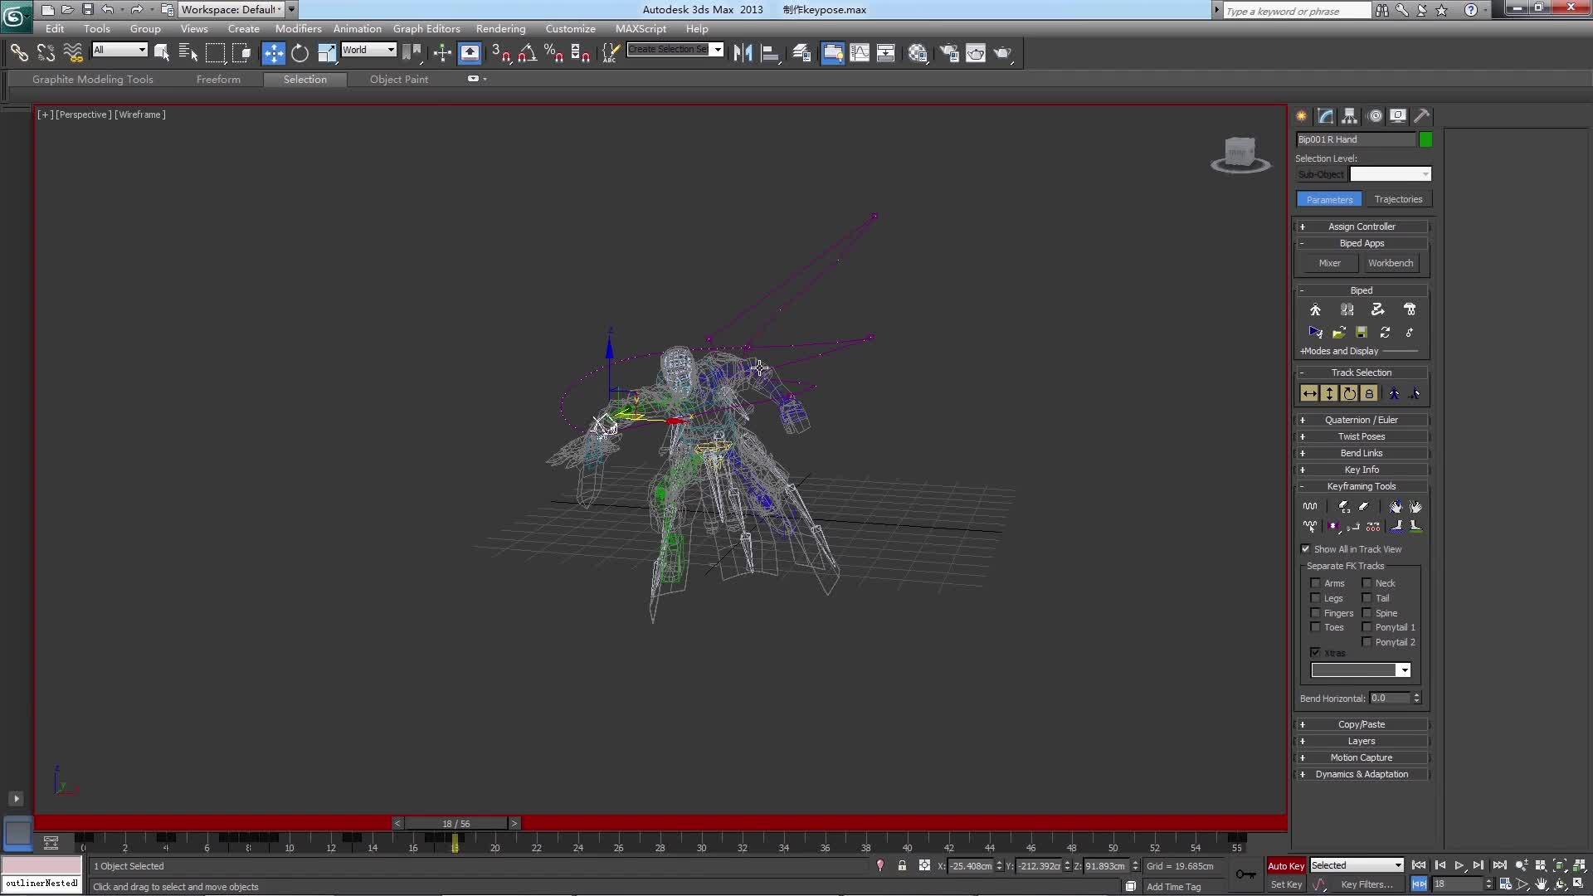Activate Figure Mode in Biped rollout
Image resolution: width=1593 pixels, height=896 pixels.
pyautogui.click(x=1315, y=309)
